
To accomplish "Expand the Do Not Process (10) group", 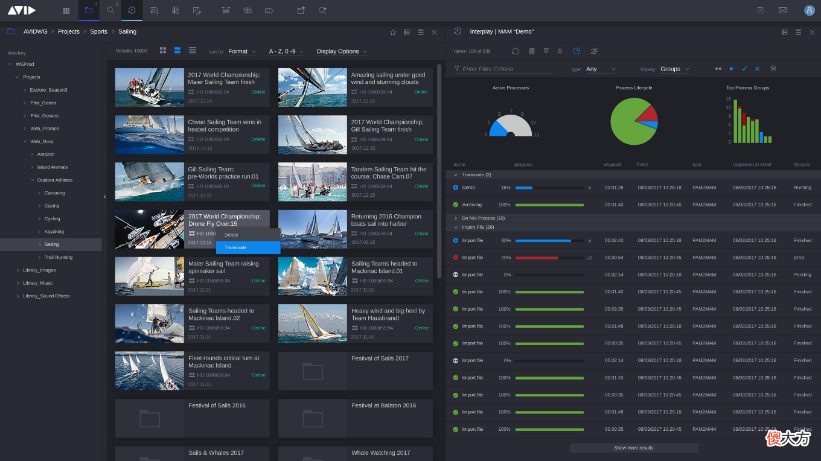I will 456,218.
